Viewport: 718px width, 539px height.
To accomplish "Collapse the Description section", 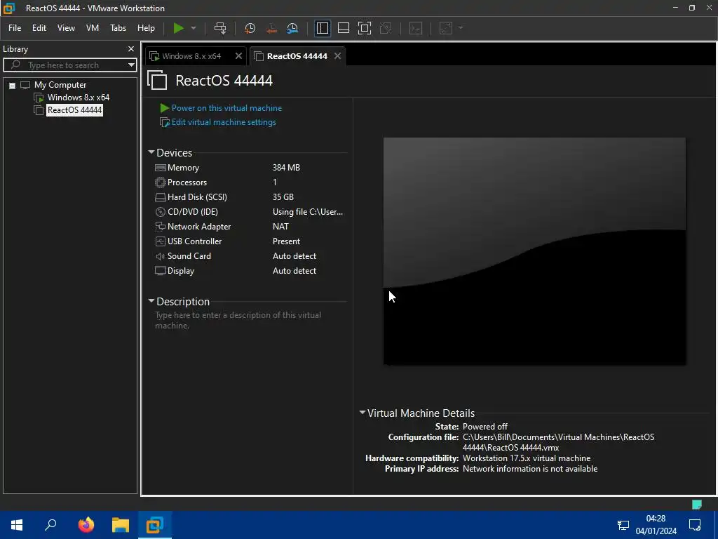I will click(x=151, y=301).
